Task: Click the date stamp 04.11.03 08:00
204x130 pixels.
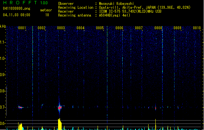Action: point(17,15)
